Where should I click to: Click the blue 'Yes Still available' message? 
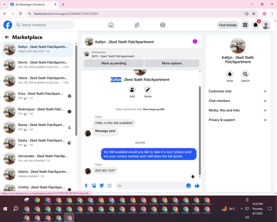148,154
